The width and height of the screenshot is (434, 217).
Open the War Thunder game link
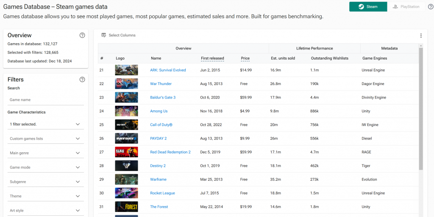[161, 84]
